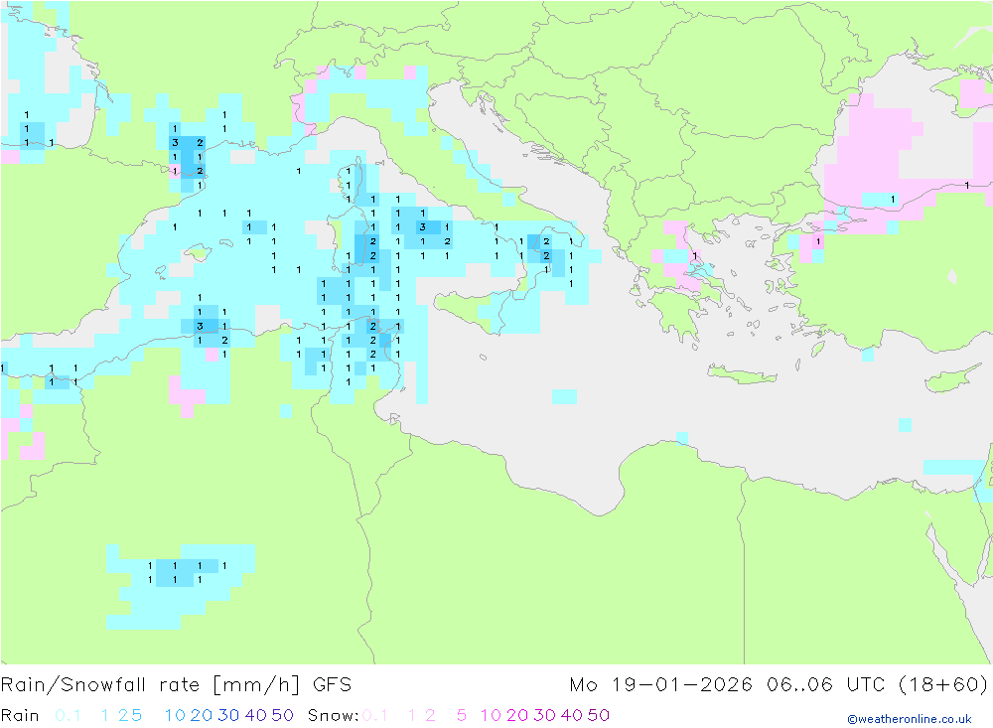The width and height of the screenshot is (993, 728).
Task: Click the rain legend value 10
Action: 176,715
